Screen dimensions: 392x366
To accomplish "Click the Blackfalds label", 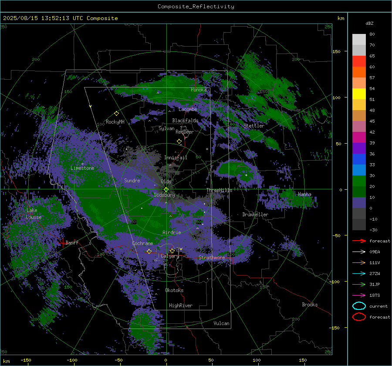I will (185, 121).
